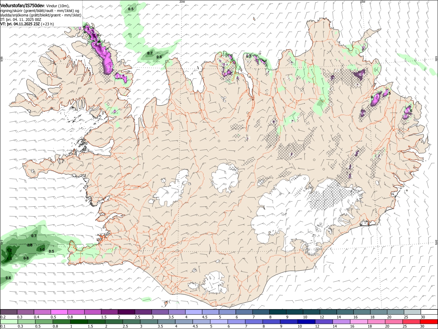Pick the dark teal snow swatch at 8
Image resolution: width=438 pixels, height=329 pixels.
coord(277,312)
